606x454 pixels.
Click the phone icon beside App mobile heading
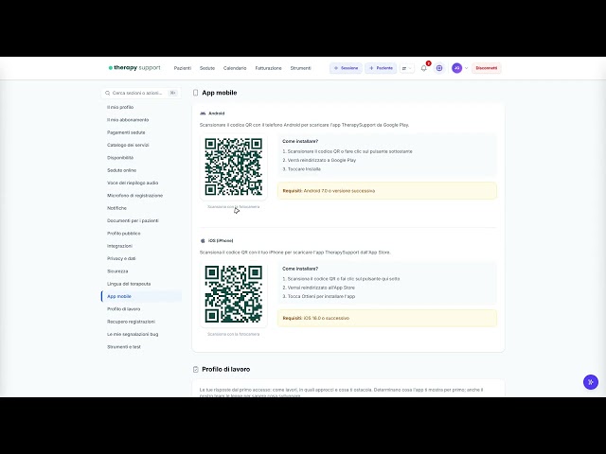(x=196, y=93)
